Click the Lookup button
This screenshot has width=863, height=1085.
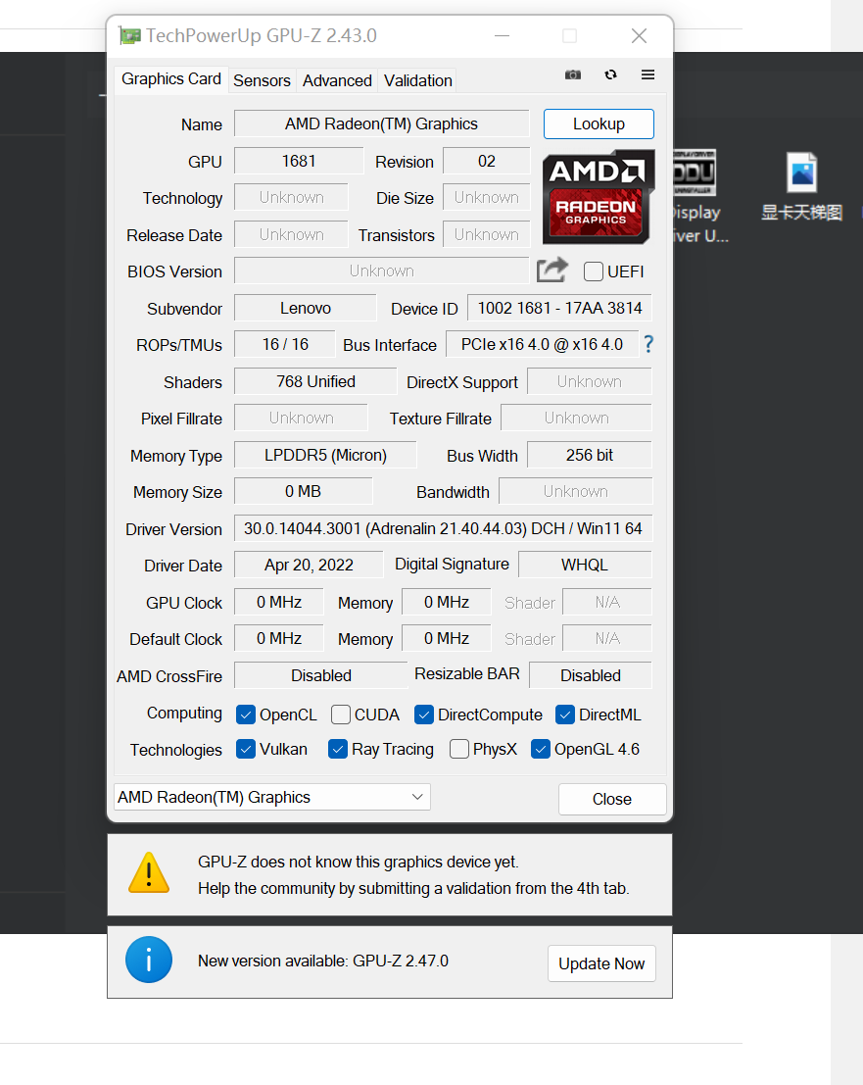tap(599, 123)
